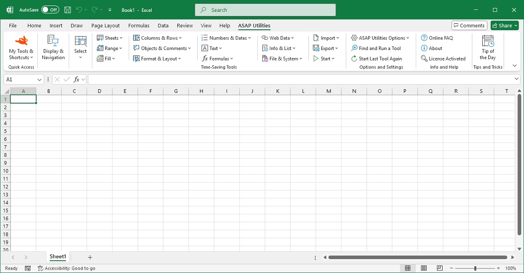The image size is (524, 273).
Task: Click License Activated
Action: tap(443, 58)
